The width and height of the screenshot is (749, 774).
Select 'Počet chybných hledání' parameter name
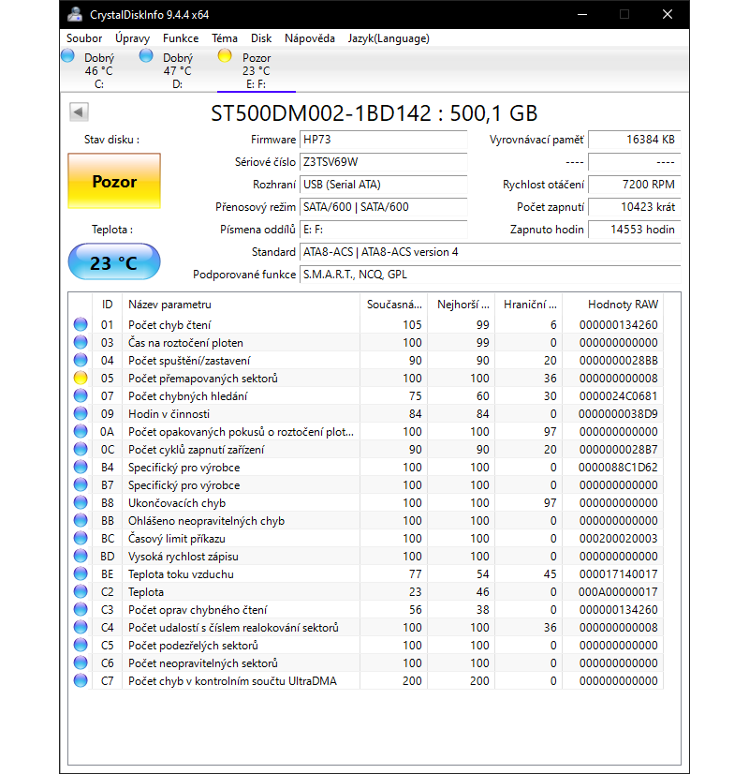coord(187,395)
